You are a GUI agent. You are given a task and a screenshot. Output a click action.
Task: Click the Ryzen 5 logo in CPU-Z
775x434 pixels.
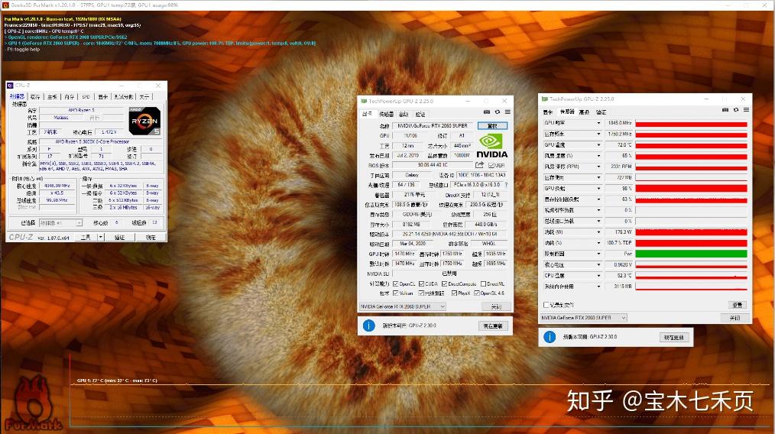[x=144, y=121]
